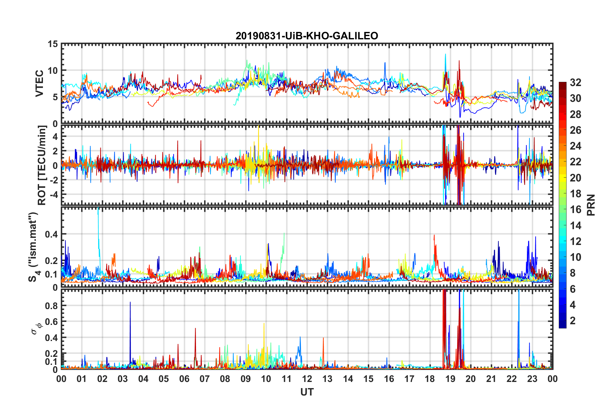Click the 0.4 tick on S4 axis
This screenshot has height=410, width=614.
[52, 234]
